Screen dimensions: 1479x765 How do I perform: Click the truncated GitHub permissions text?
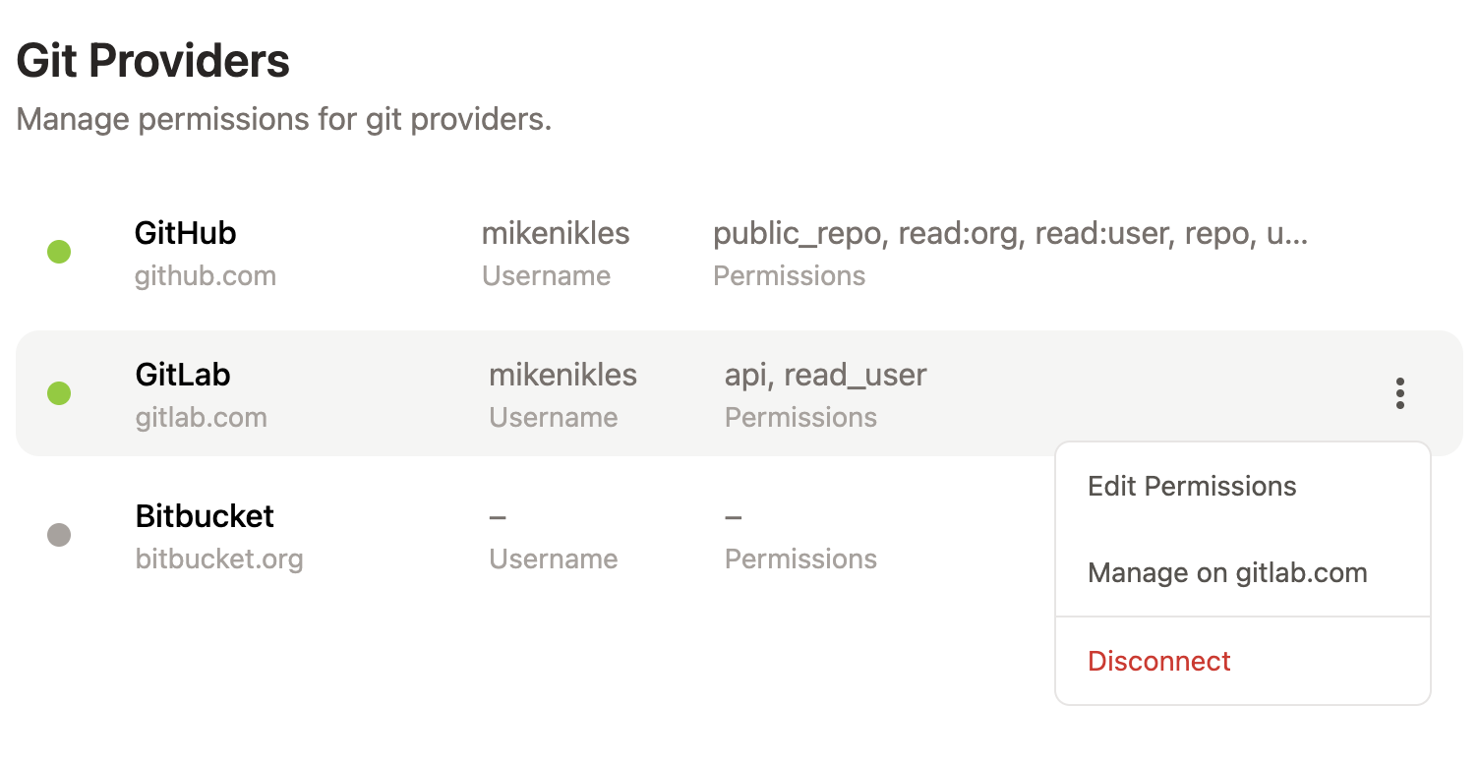[1011, 233]
